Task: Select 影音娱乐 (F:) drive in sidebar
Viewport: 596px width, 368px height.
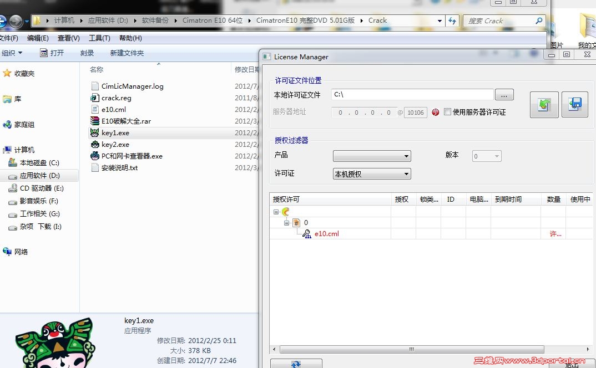Action: click(x=39, y=201)
